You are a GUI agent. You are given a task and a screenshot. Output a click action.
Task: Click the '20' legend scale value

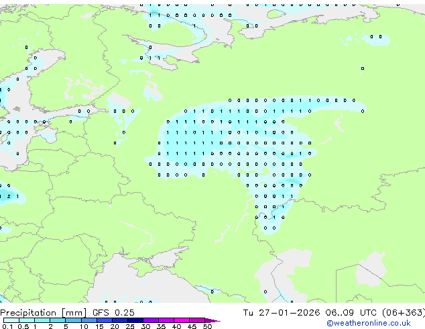(x=115, y=326)
